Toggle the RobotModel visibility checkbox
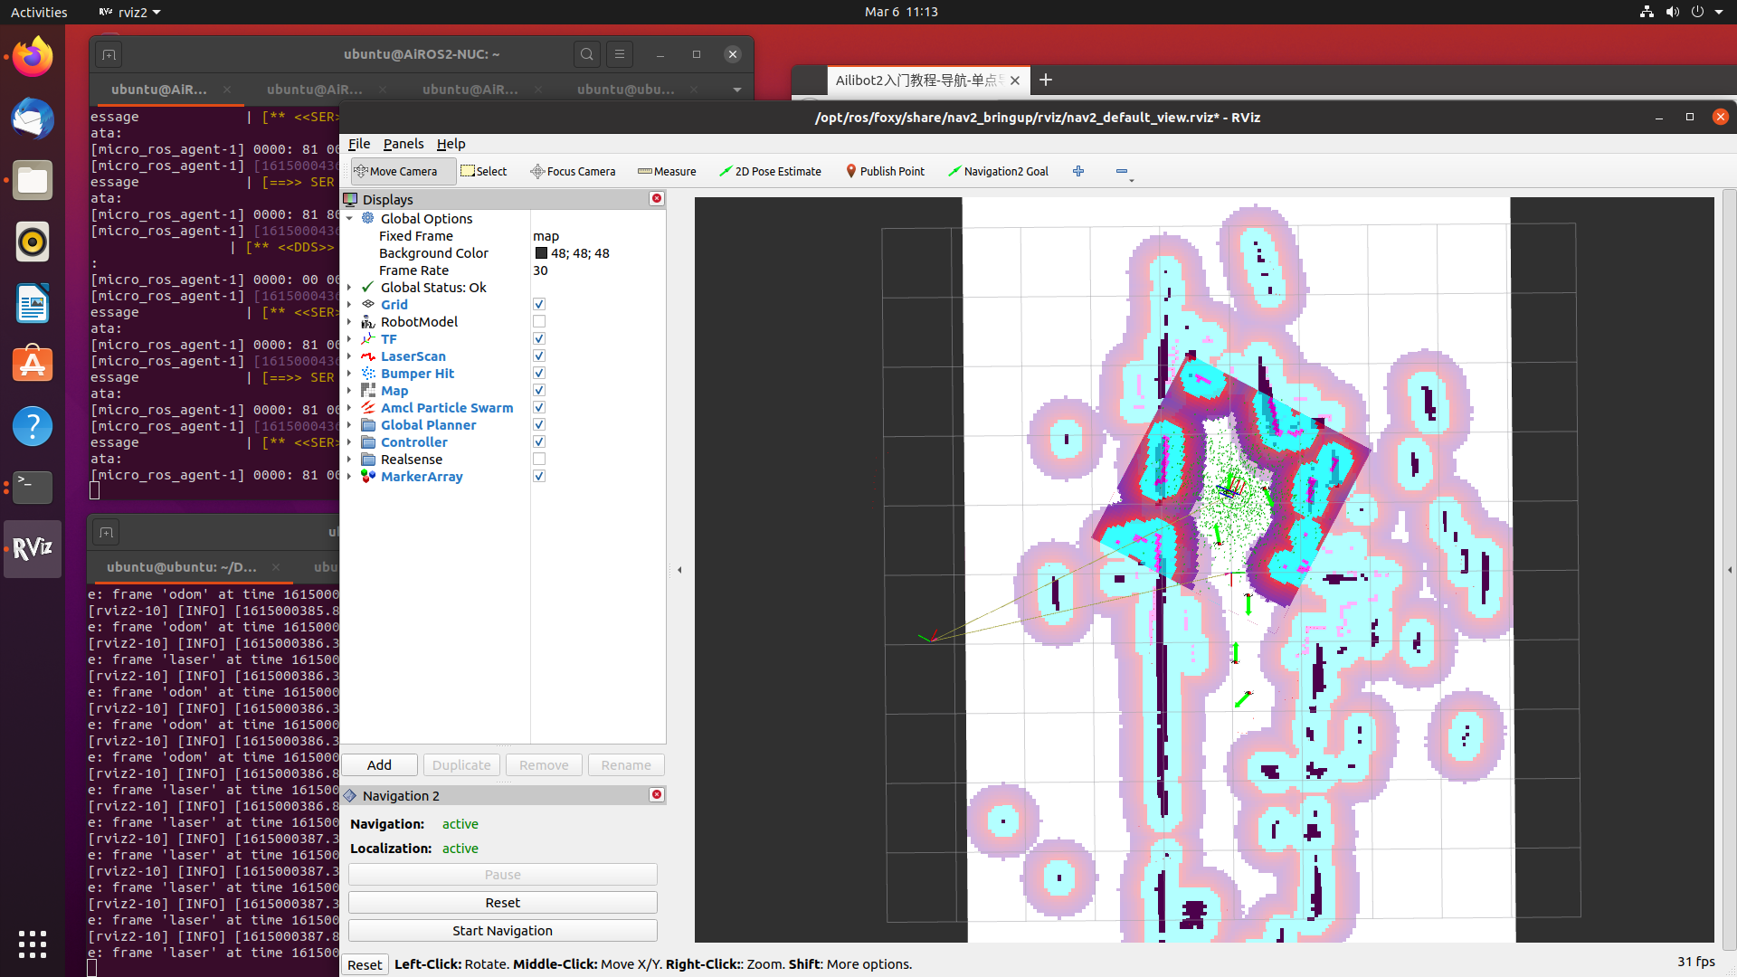The height and width of the screenshot is (977, 1737). [x=538, y=321]
